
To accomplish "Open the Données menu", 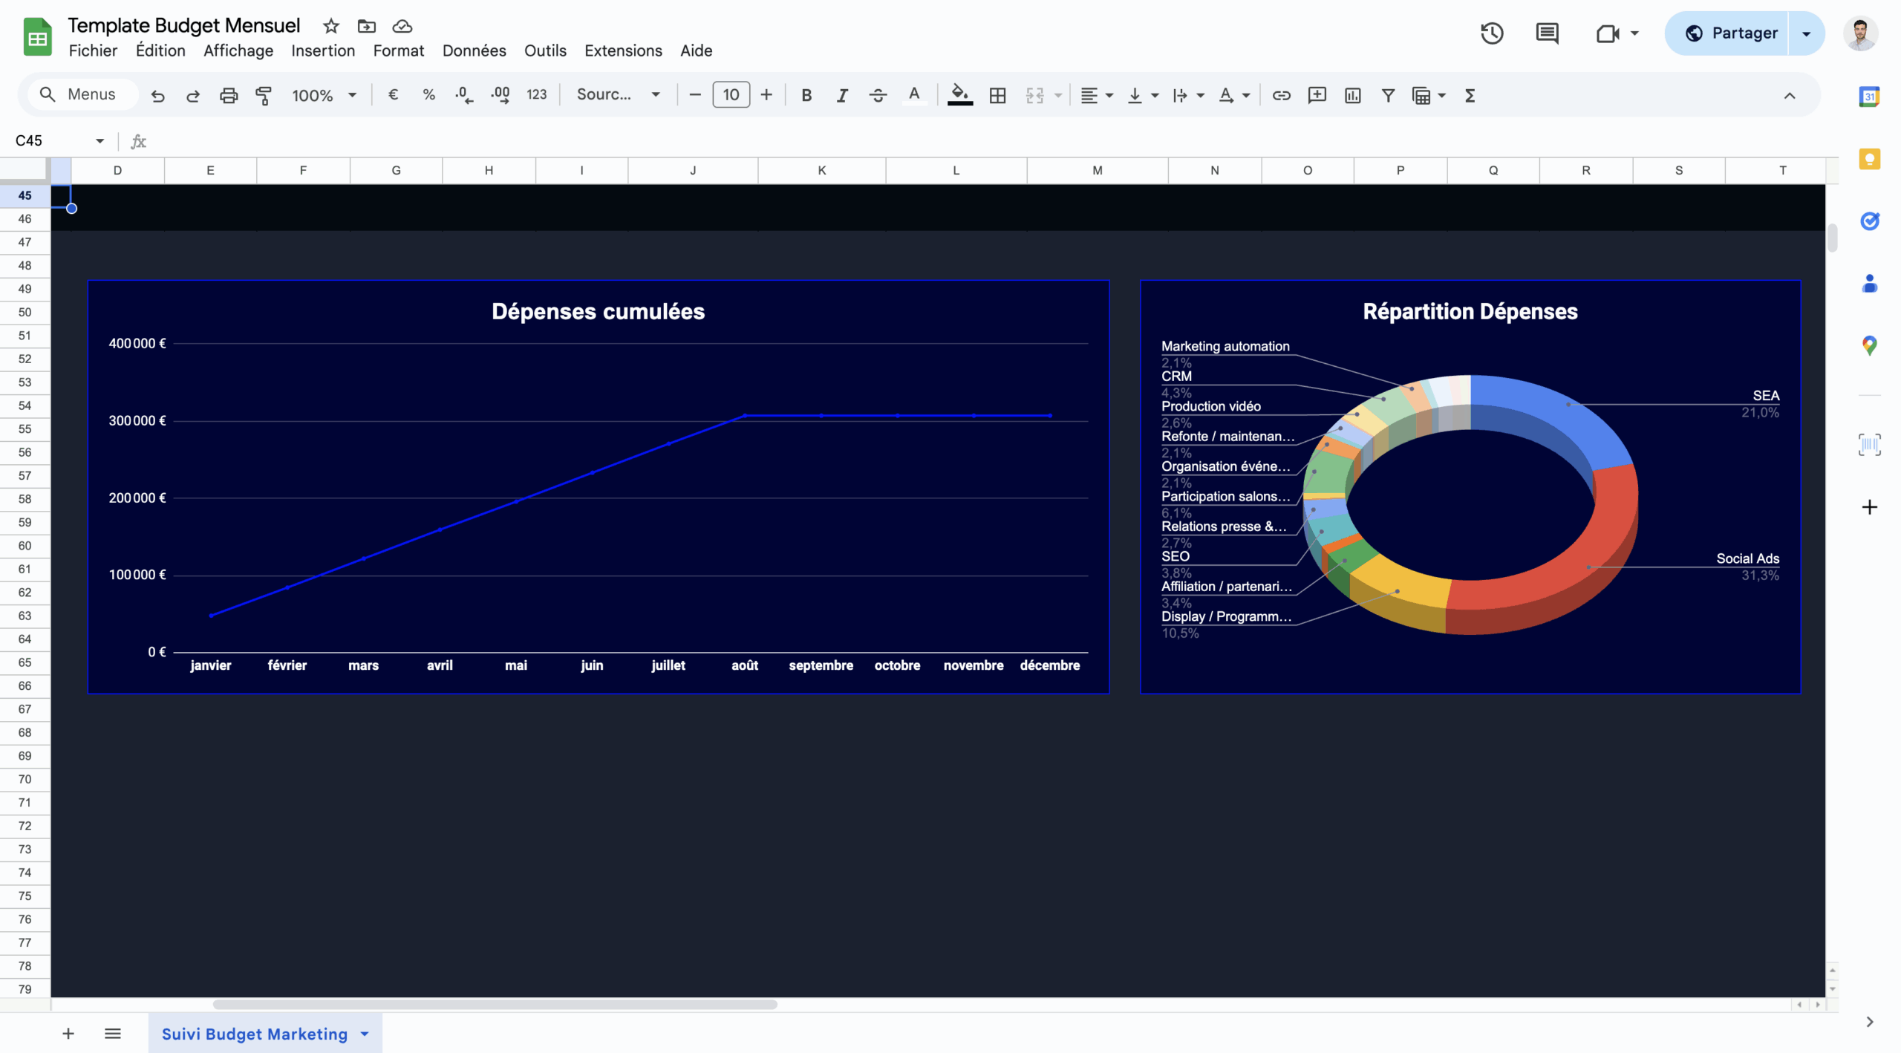I will coord(474,50).
